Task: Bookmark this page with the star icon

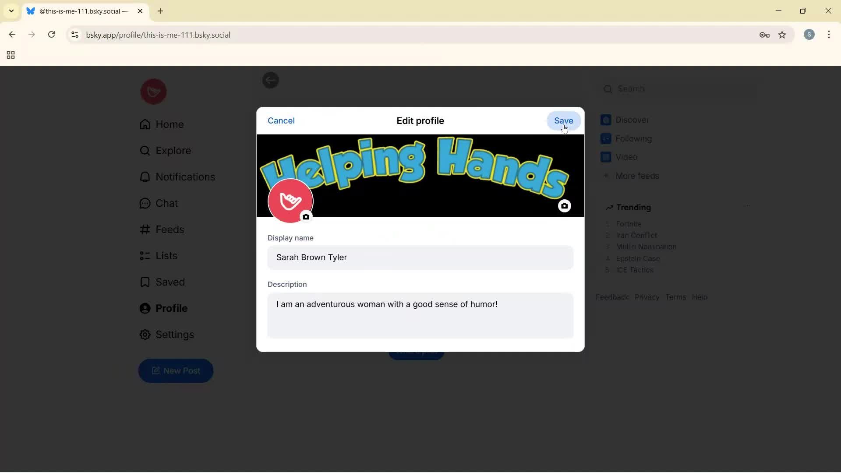Action: [x=783, y=35]
